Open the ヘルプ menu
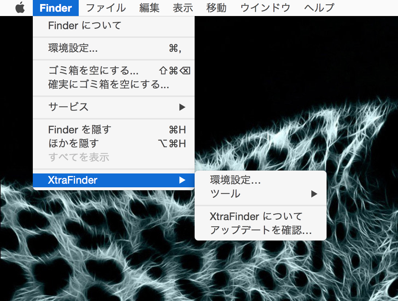The image size is (398, 301). pyautogui.click(x=319, y=8)
